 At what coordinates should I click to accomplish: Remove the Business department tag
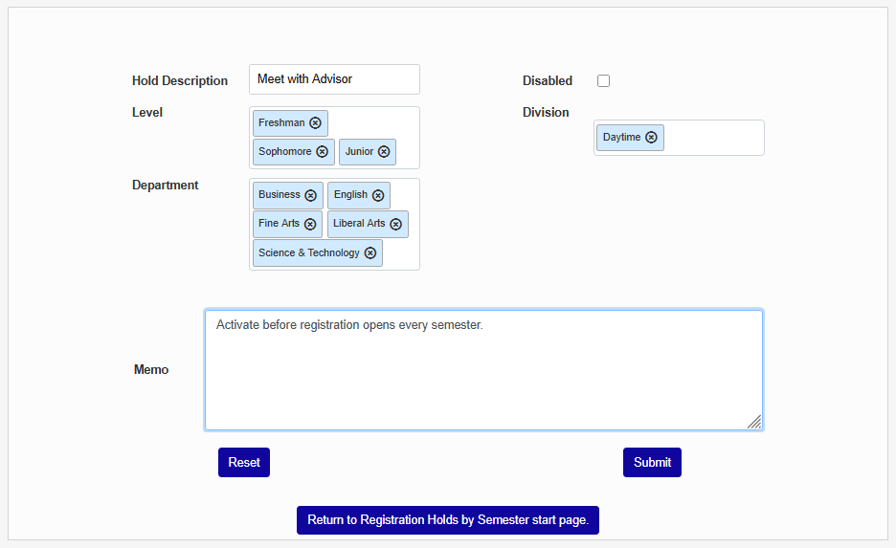(310, 195)
